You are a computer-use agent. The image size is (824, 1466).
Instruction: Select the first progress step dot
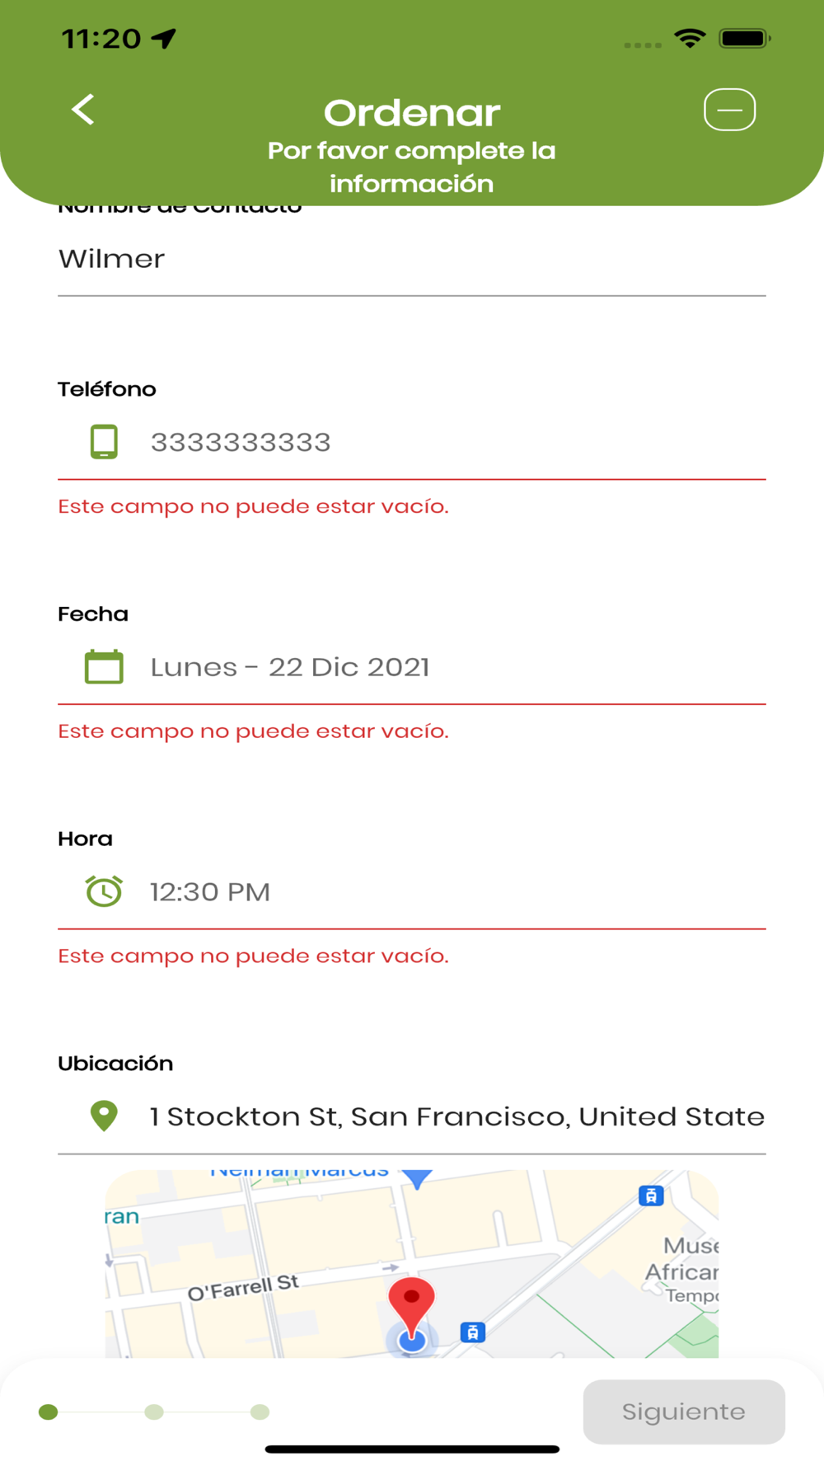(49, 1412)
